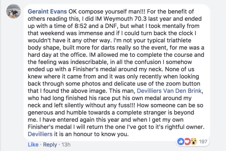
Task: Reply to Geraint Evans' comment
Action: [50, 145]
